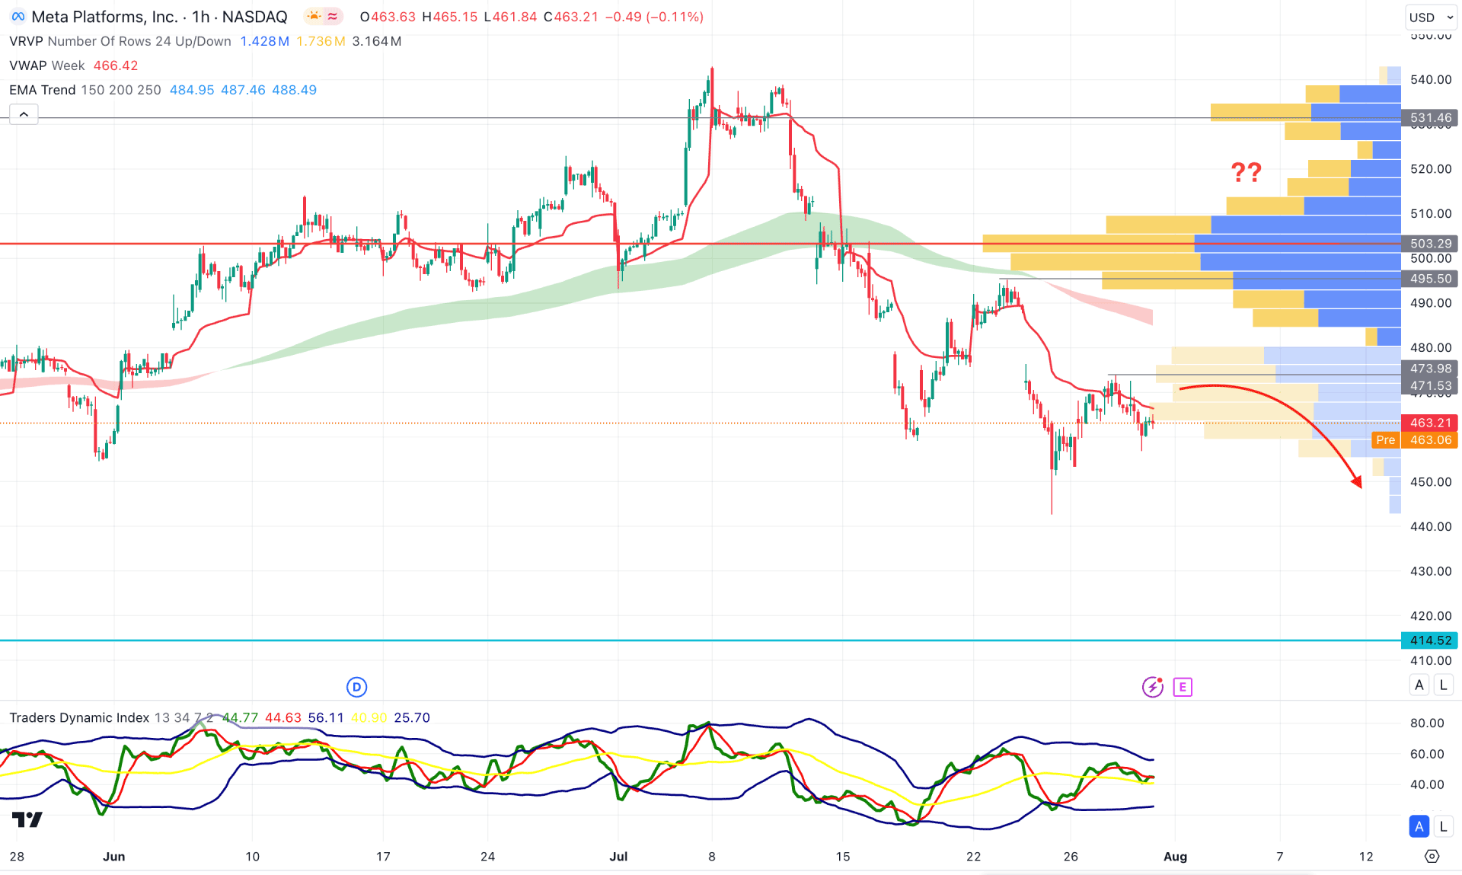Click the Aug date on time axis
The image size is (1462, 875).
tap(1175, 857)
